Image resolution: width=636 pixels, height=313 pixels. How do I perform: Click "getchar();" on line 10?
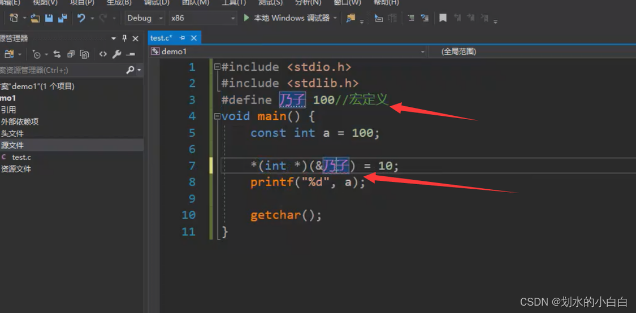(x=286, y=215)
